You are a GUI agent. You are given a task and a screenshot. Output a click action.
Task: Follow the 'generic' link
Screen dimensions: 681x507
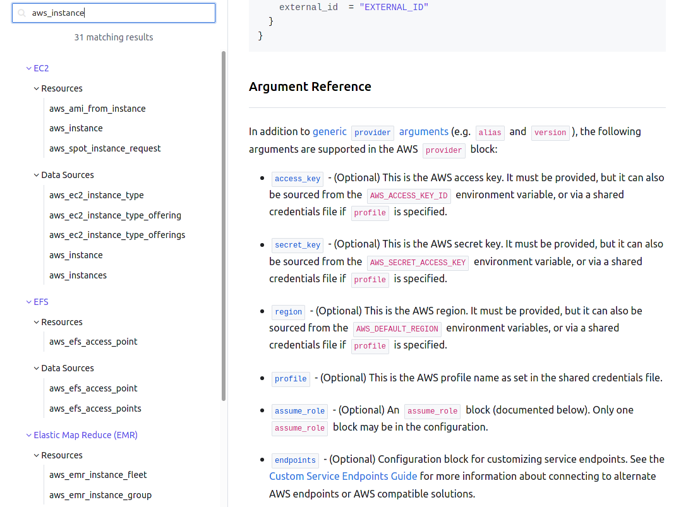pyautogui.click(x=330, y=131)
